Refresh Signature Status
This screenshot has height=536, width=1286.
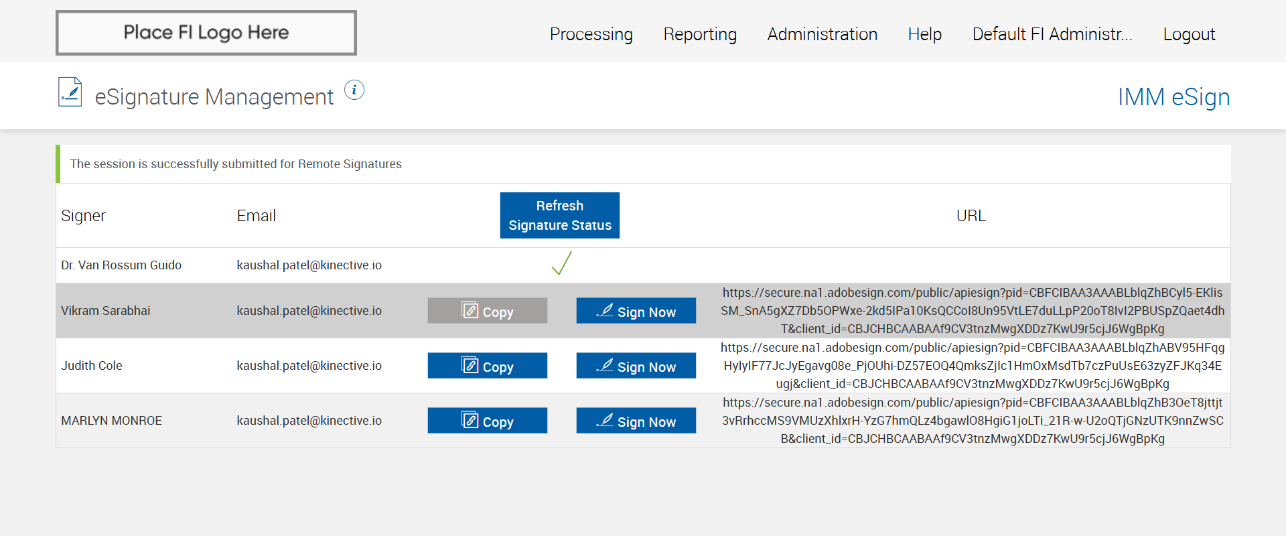[559, 215]
